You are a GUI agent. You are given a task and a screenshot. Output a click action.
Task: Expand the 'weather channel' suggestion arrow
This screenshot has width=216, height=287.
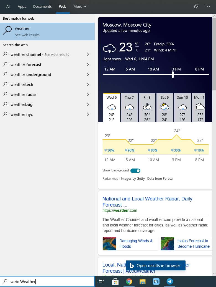tap(88, 54)
